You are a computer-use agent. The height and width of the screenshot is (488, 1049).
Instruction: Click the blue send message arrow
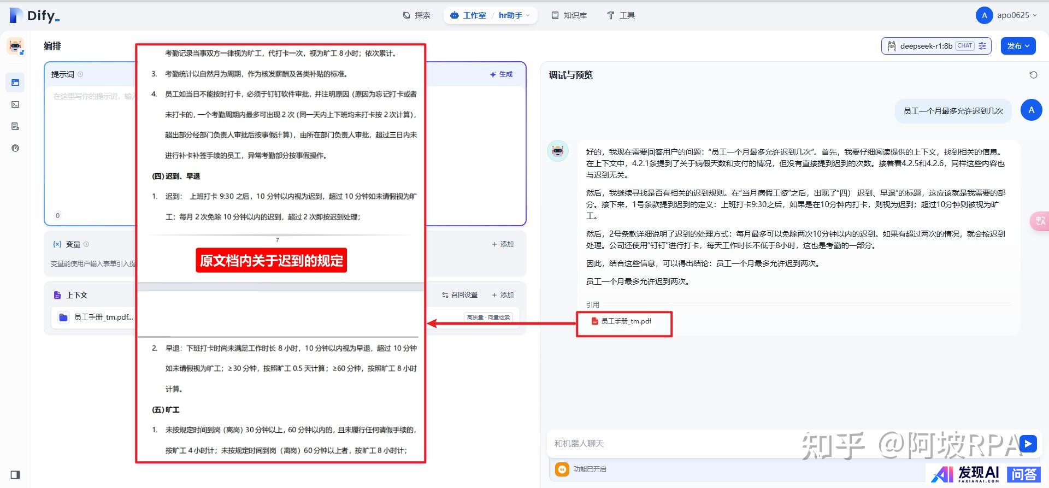coord(1028,443)
